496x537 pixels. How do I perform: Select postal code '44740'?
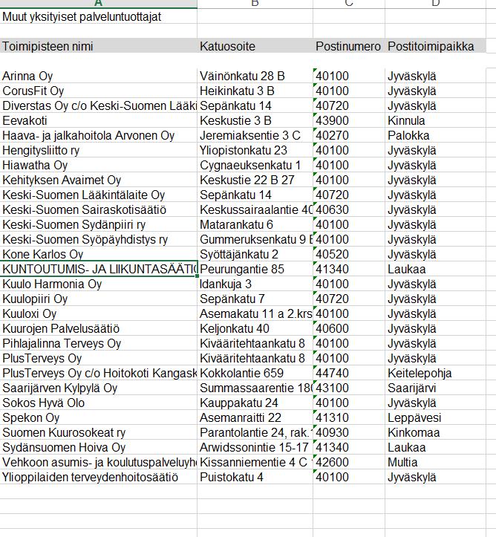coord(349,373)
